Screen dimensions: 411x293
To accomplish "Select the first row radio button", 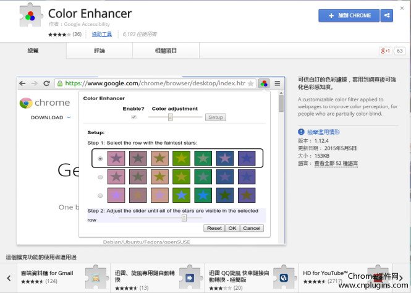I will [100, 158].
